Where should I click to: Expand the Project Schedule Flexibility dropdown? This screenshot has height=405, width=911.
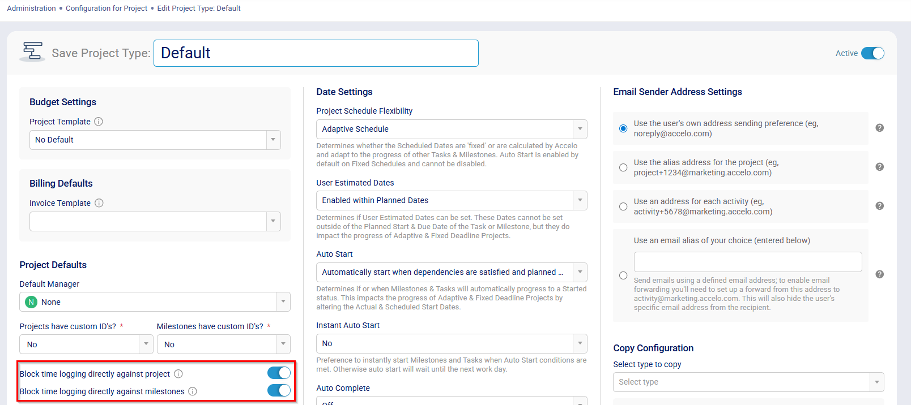[451, 129]
